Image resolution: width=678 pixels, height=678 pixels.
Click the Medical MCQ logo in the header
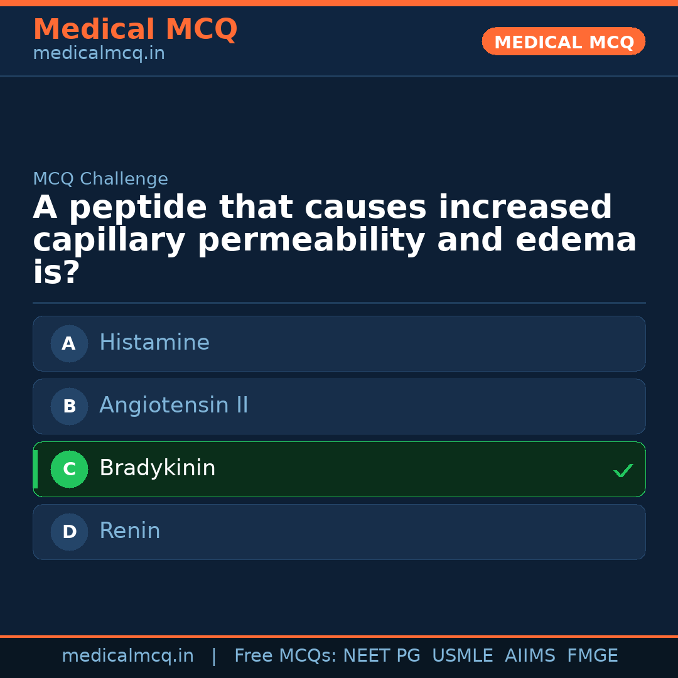click(135, 29)
